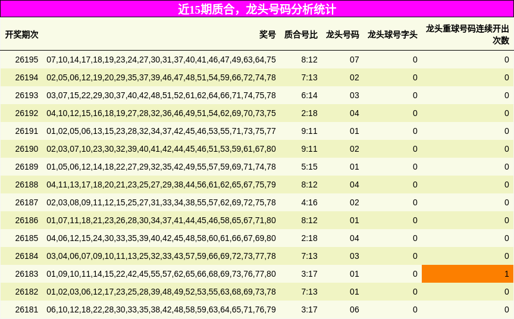This screenshot has height=319, width=514.
Task: Click ratio 9:11 in row 26191
Action: pyautogui.click(x=309, y=131)
